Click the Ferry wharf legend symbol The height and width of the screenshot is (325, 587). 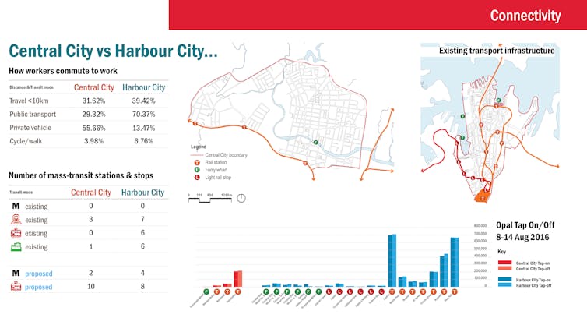tap(195, 170)
